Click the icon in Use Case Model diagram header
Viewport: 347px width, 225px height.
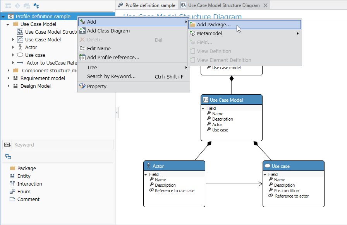206,100
